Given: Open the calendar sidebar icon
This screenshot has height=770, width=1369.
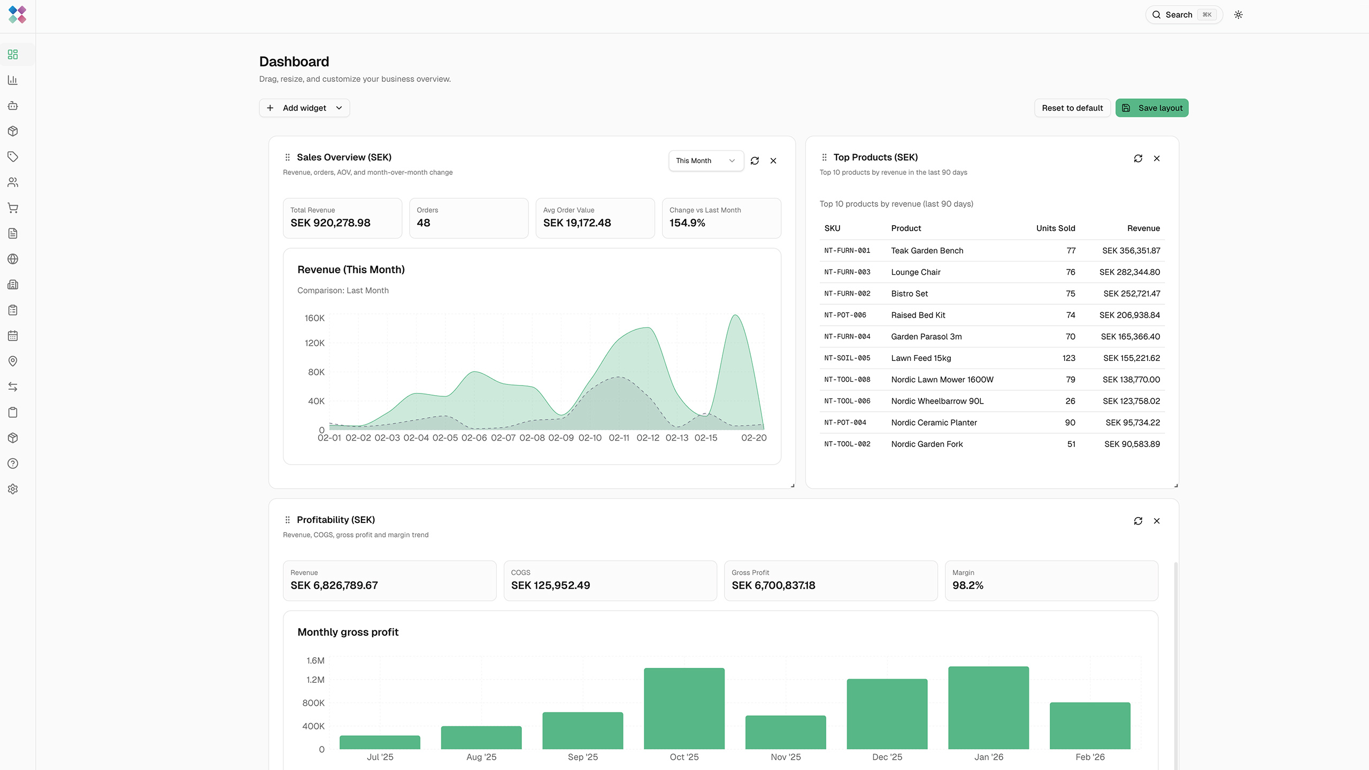Looking at the screenshot, I should click(13, 336).
